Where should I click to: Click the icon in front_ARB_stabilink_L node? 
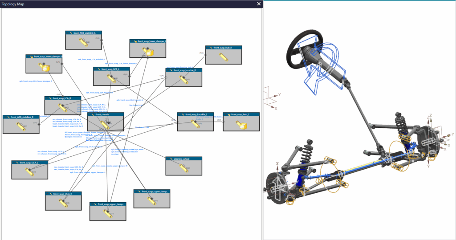[x=83, y=42]
